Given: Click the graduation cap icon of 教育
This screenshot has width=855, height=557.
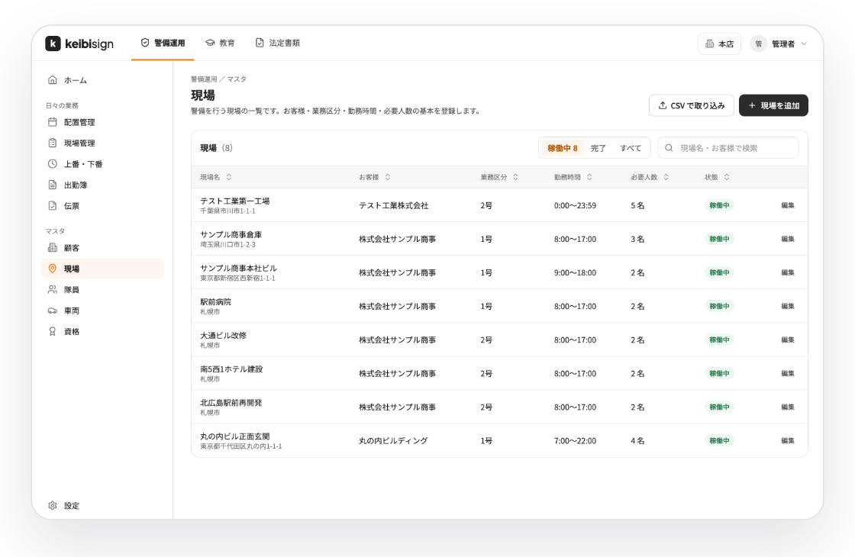Looking at the screenshot, I should tap(210, 43).
